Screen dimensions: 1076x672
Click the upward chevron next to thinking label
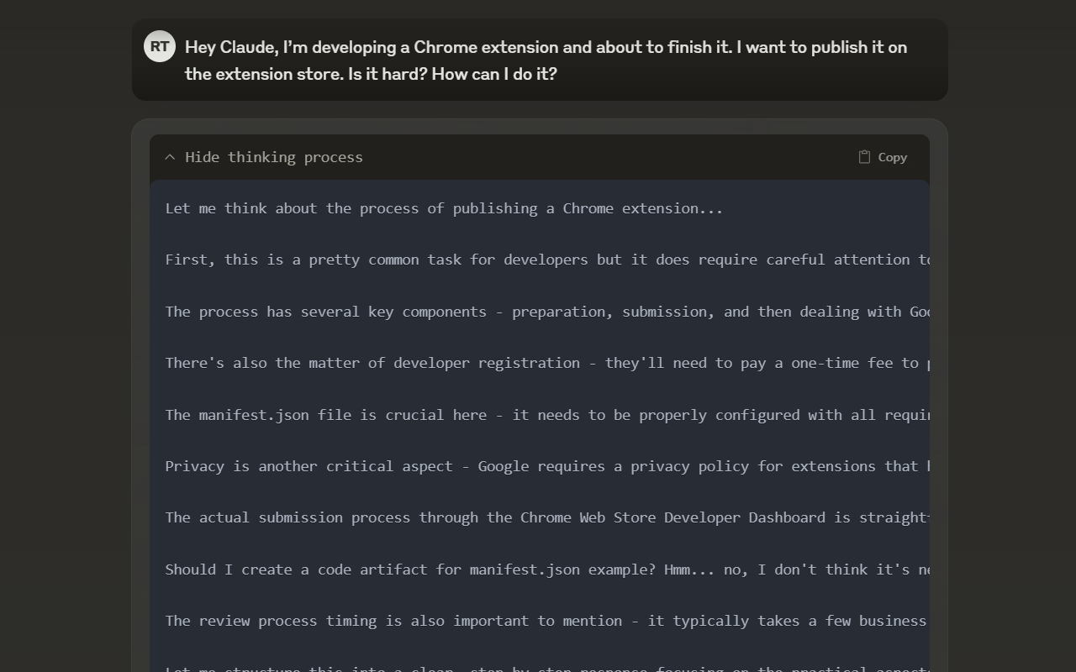170,156
